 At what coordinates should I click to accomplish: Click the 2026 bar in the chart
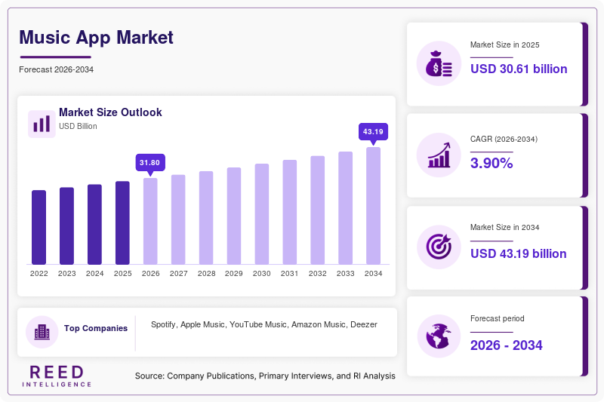click(150, 221)
